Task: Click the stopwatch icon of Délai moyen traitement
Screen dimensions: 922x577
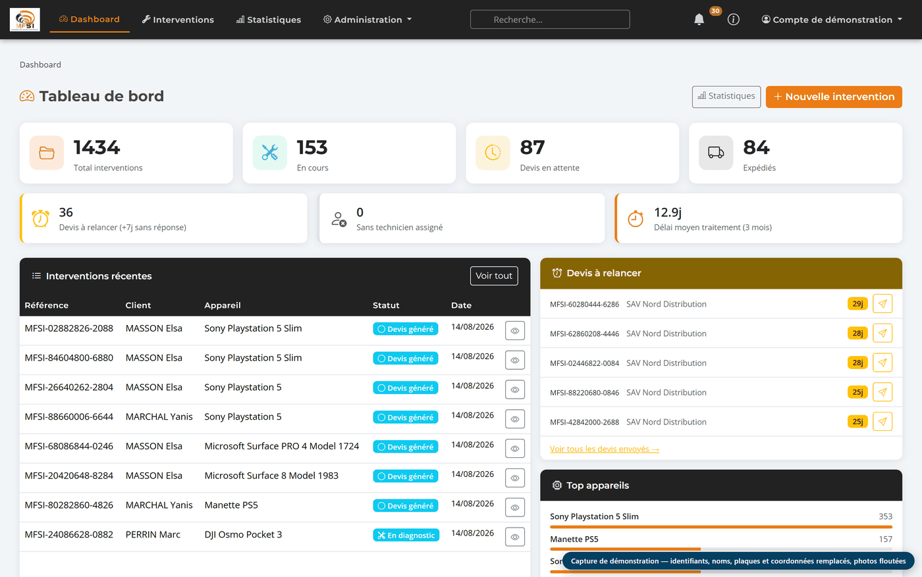Action: point(636,218)
